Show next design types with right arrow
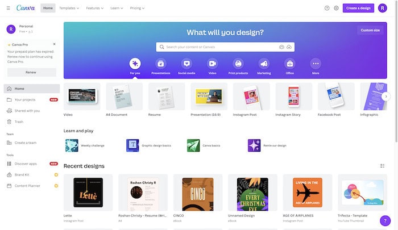 [386, 97]
